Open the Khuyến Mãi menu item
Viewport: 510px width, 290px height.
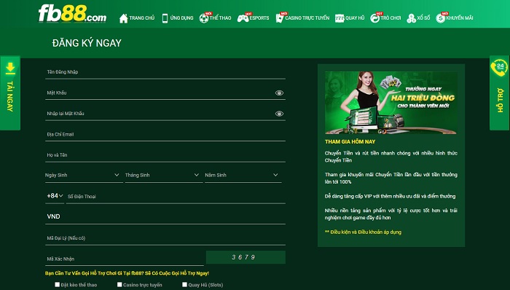pyautogui.click(x=455, y=18)
